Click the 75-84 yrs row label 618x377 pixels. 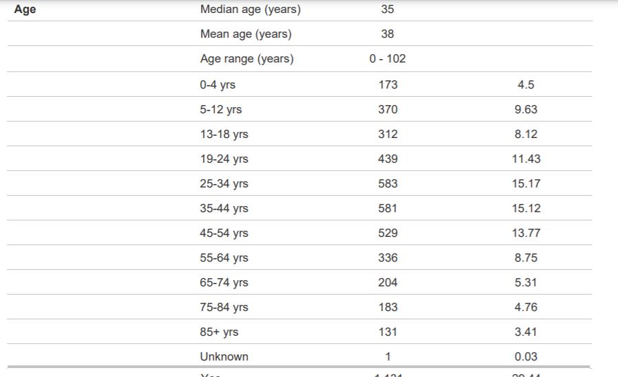224,308
